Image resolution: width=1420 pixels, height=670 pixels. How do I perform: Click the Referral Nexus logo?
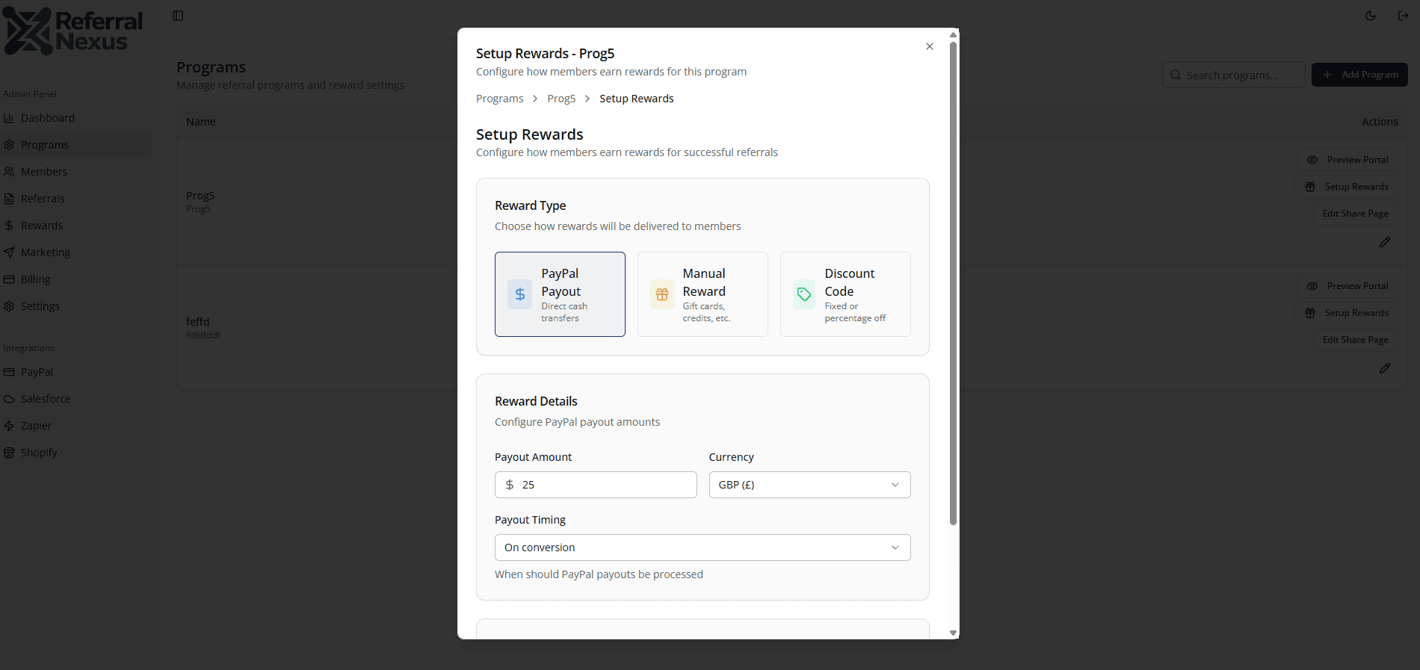(x=72, y=31)
